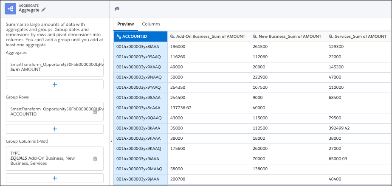
Task: Edit the Aggregate node name with pencil icon
Action: (x=44, y=10)
